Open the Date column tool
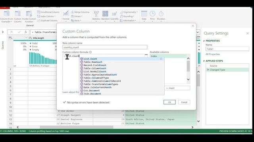 [x=144, y=16]
